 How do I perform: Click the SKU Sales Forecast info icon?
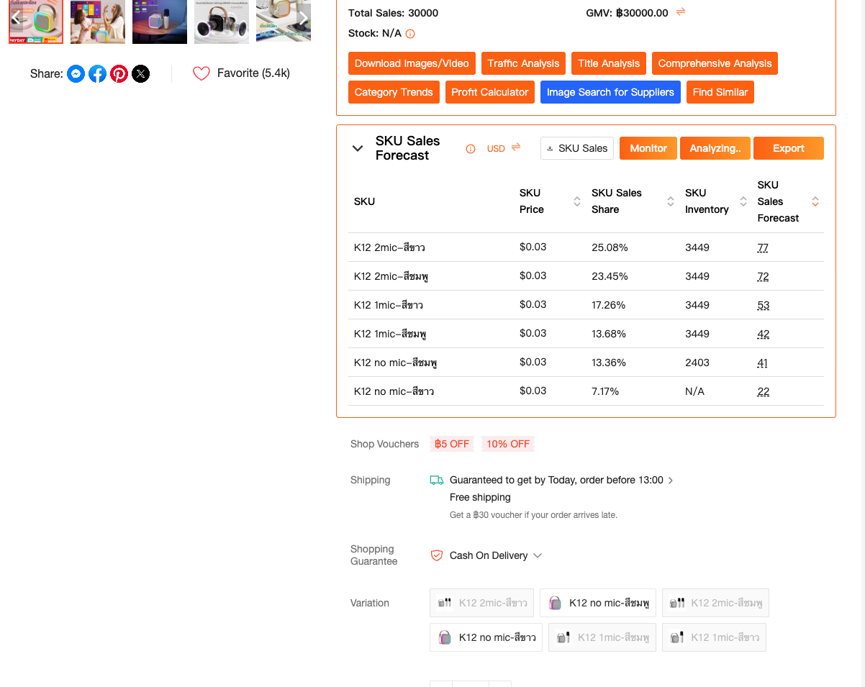(471, 149)
